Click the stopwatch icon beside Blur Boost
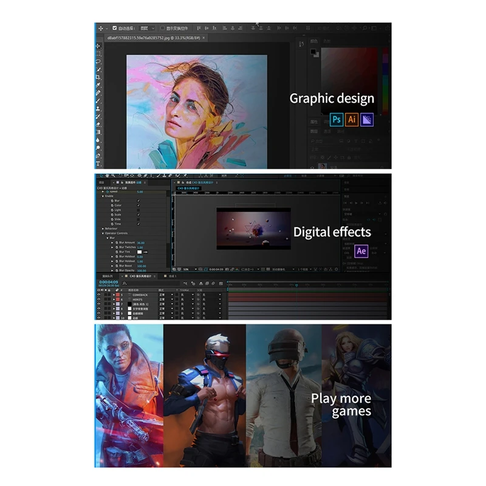Viewport: 486px width, 486px height. click(x=117, y=266)
